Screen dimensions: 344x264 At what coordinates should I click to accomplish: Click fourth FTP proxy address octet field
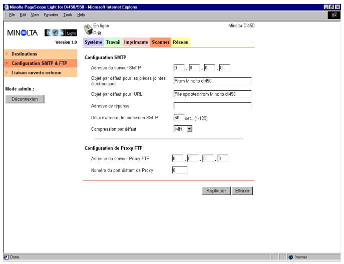(223, 158)
